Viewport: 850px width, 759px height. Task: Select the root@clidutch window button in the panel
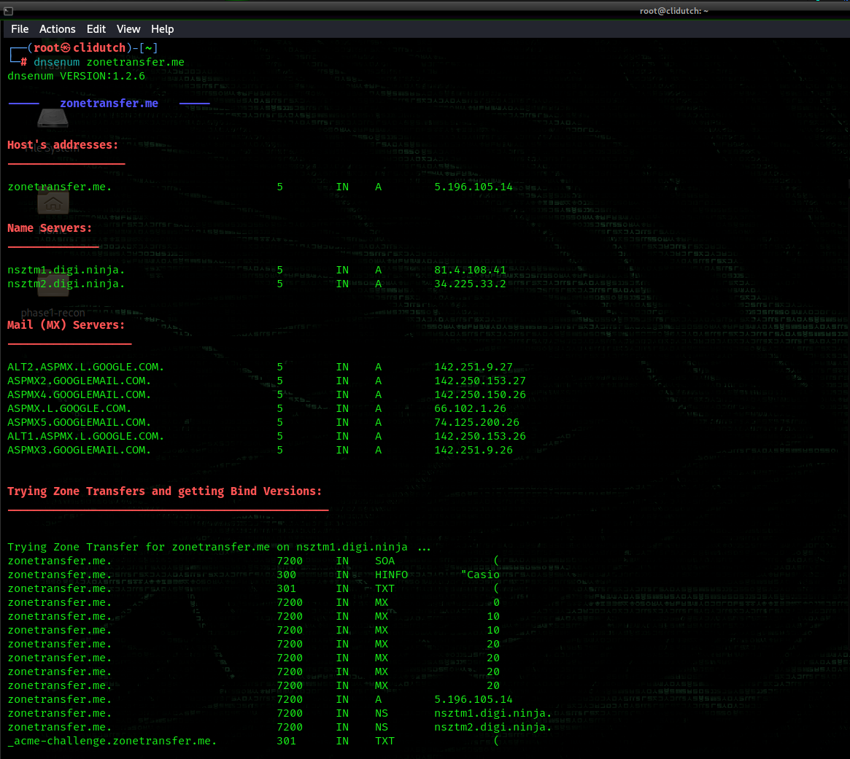[x=674, y=10]
